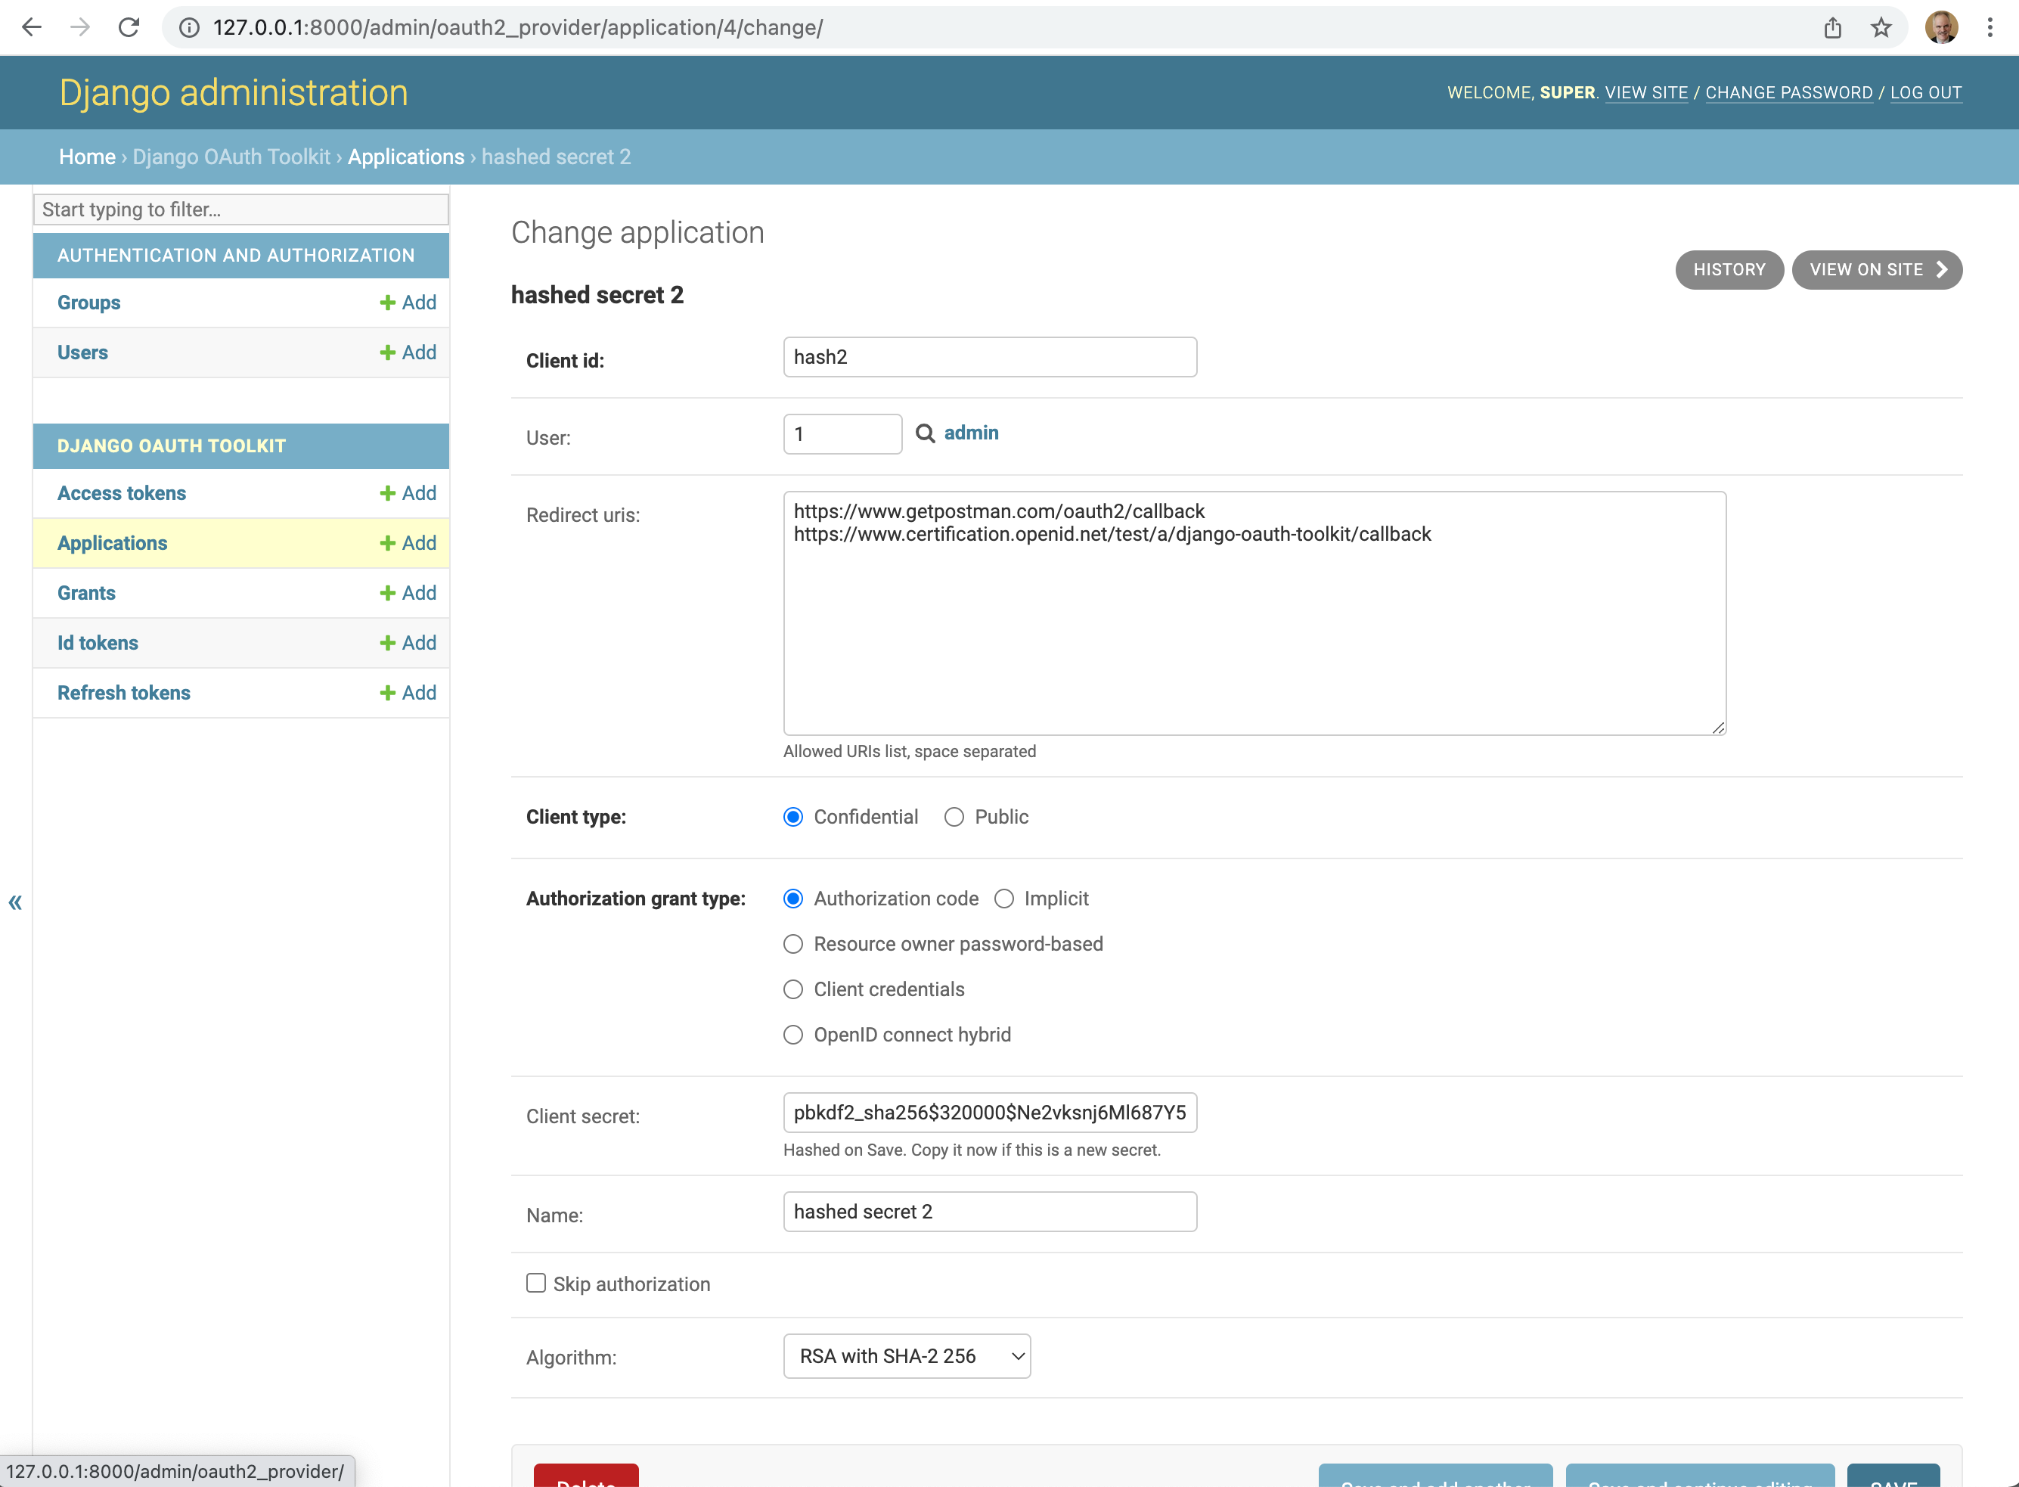Click the View on Site chevron button
Image resolution: width=2019 pixels, height=1487 pixels.
(x=1876, y=269)
